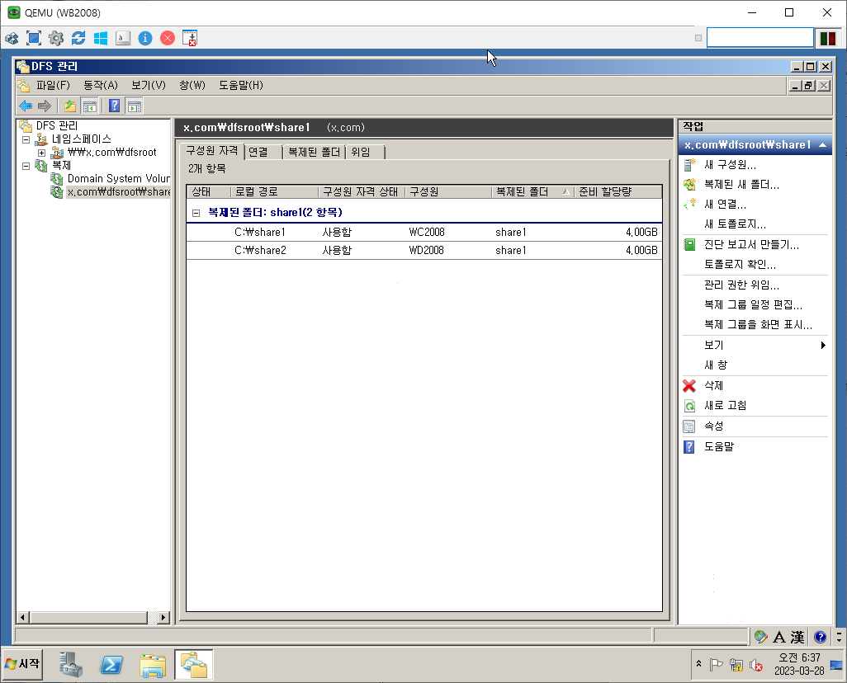Open the 파일(F) menu
The image size is (847, 683).
coord(53,85)
